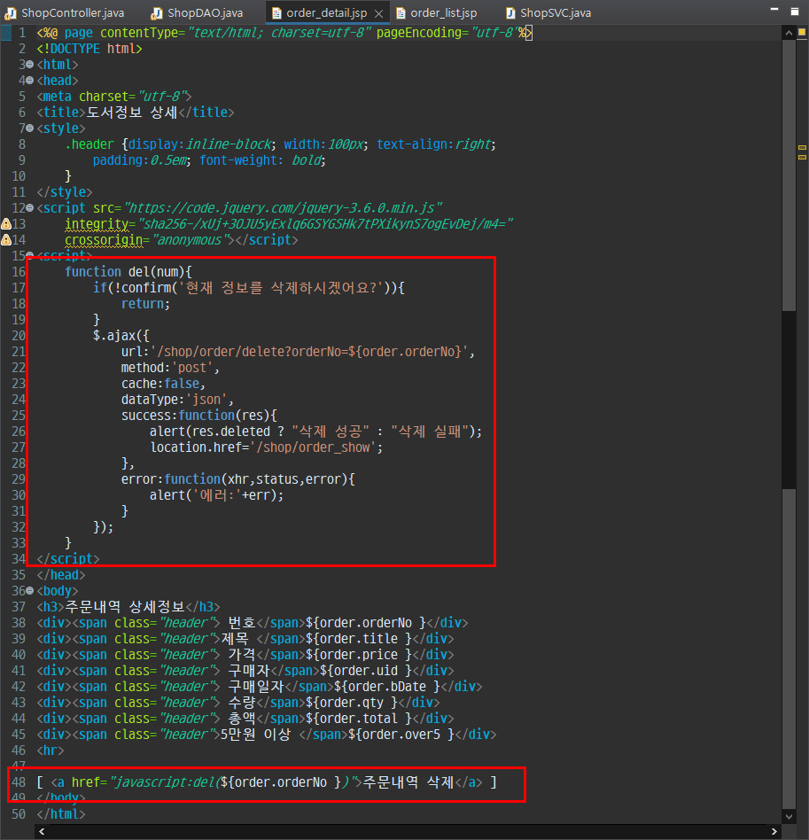Click ${order.total } on line 44

pyautogui.click(x=359, y=719)
